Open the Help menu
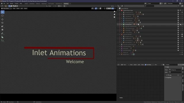 click(x=21, y=3)
